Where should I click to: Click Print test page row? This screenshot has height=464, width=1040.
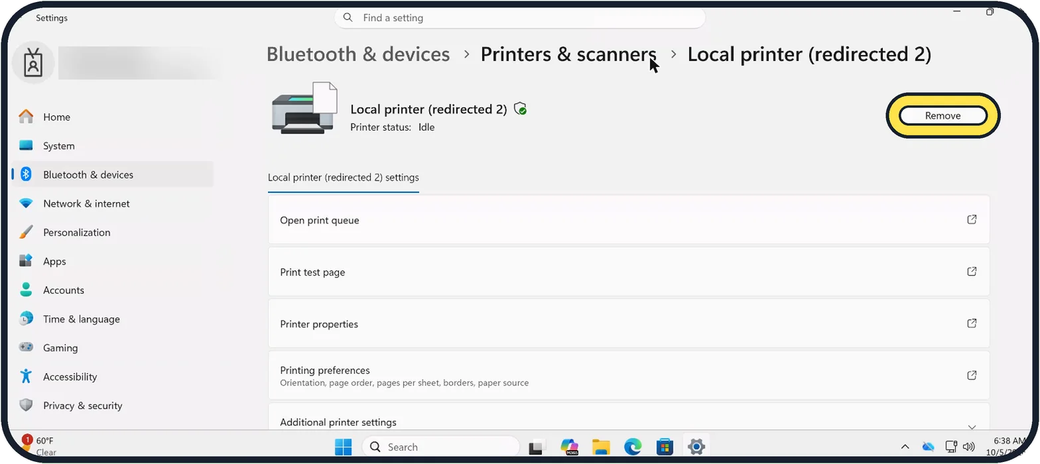629,271
